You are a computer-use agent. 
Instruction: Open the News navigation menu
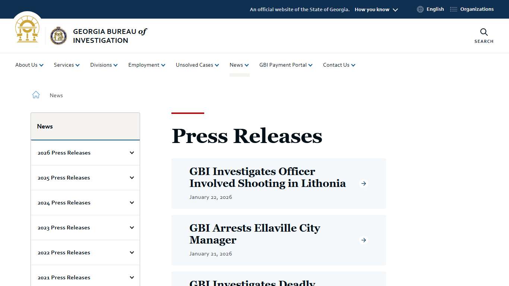tap(239, 65)
